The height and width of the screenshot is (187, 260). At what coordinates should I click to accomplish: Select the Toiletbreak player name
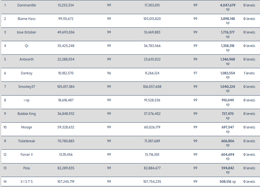(x=27, y=141)
